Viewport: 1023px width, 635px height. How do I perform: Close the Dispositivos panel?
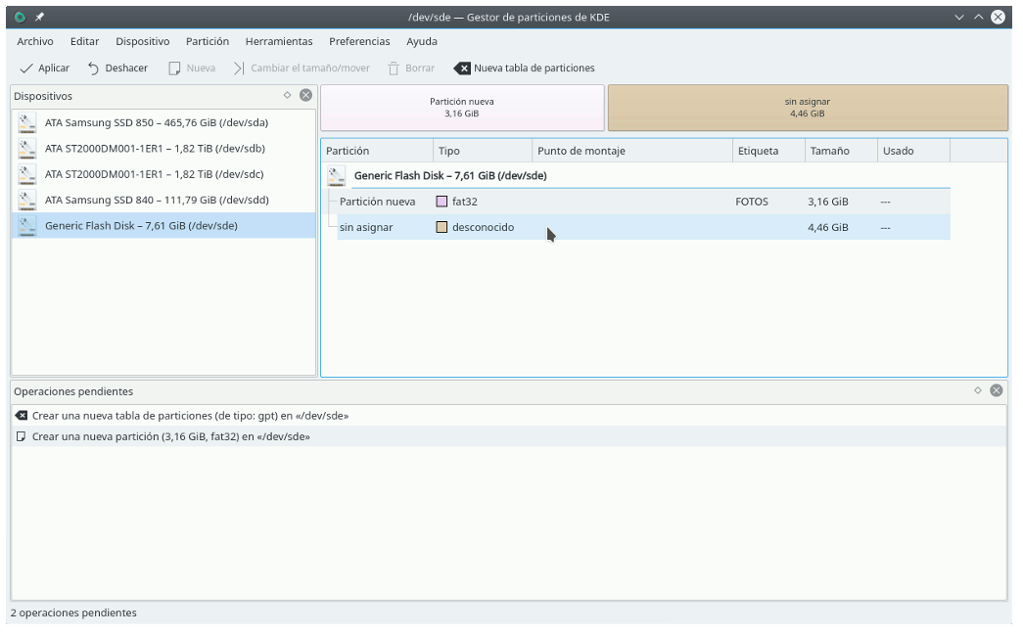(305, 95)
